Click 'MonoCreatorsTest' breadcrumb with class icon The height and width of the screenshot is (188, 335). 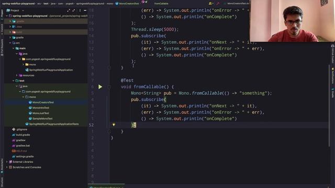127,4
